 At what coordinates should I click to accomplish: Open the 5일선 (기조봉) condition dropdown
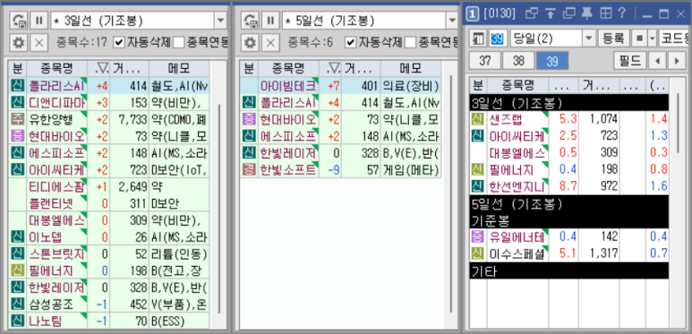coord(452,21)
